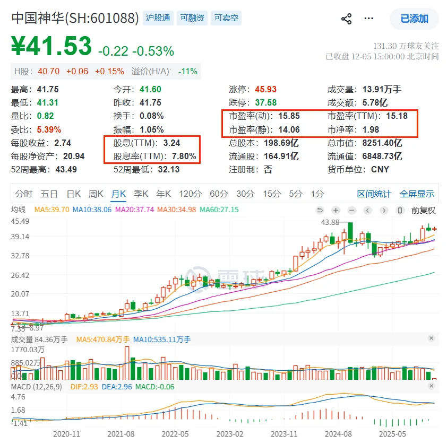Open 区间统计 interval statistics
Image resolution: width=447 pixels, height=444 pixels.
tap(373, 194)
